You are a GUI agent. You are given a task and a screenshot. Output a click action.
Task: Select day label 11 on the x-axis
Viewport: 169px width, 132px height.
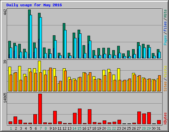point(59,128)
